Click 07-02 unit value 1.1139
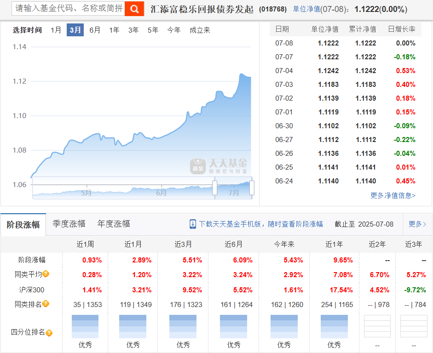 328,98
